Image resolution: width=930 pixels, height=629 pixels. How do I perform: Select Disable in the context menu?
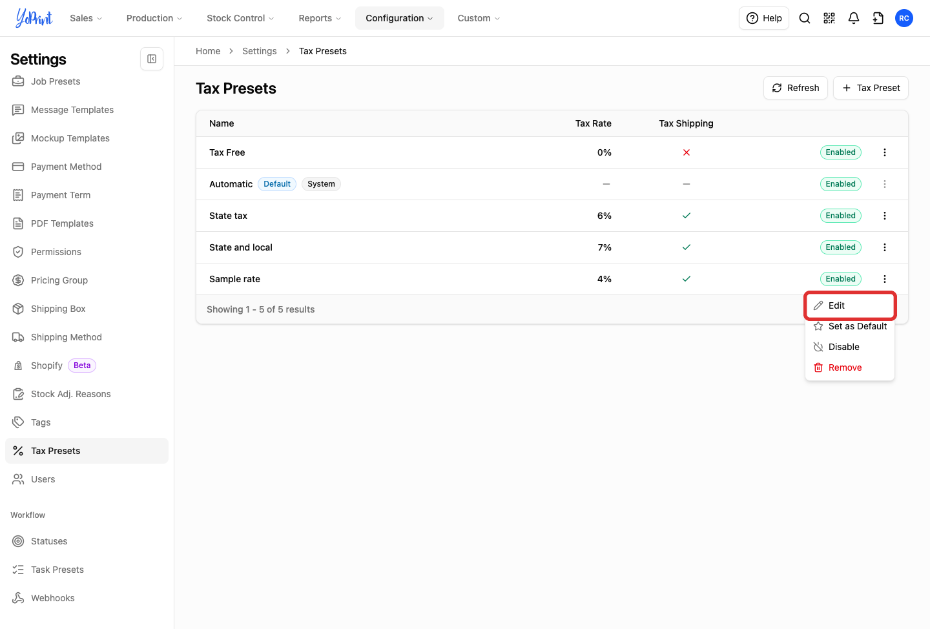coord(850,347)
